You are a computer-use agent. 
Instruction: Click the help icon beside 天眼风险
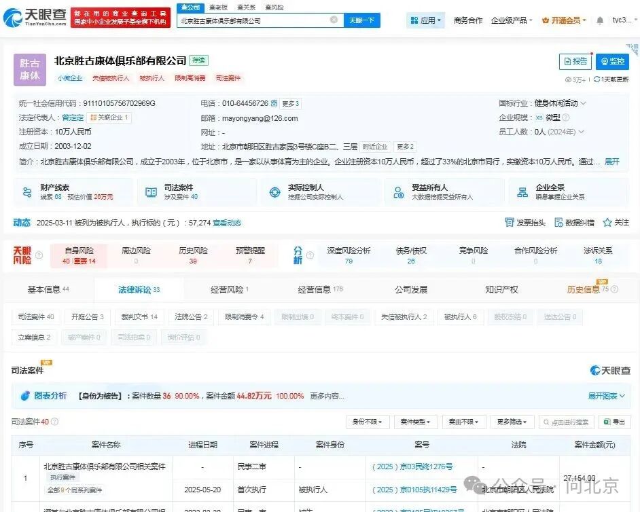(39, 255)
